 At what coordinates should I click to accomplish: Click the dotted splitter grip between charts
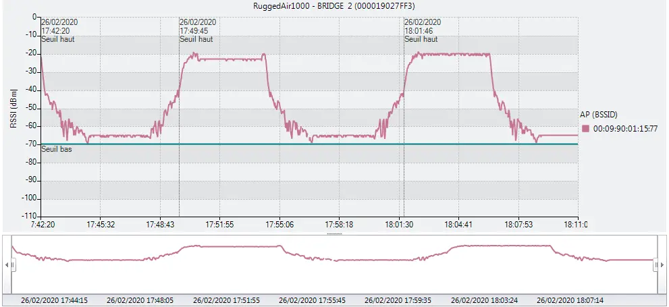pyautogui.click(x=334, y=234)
